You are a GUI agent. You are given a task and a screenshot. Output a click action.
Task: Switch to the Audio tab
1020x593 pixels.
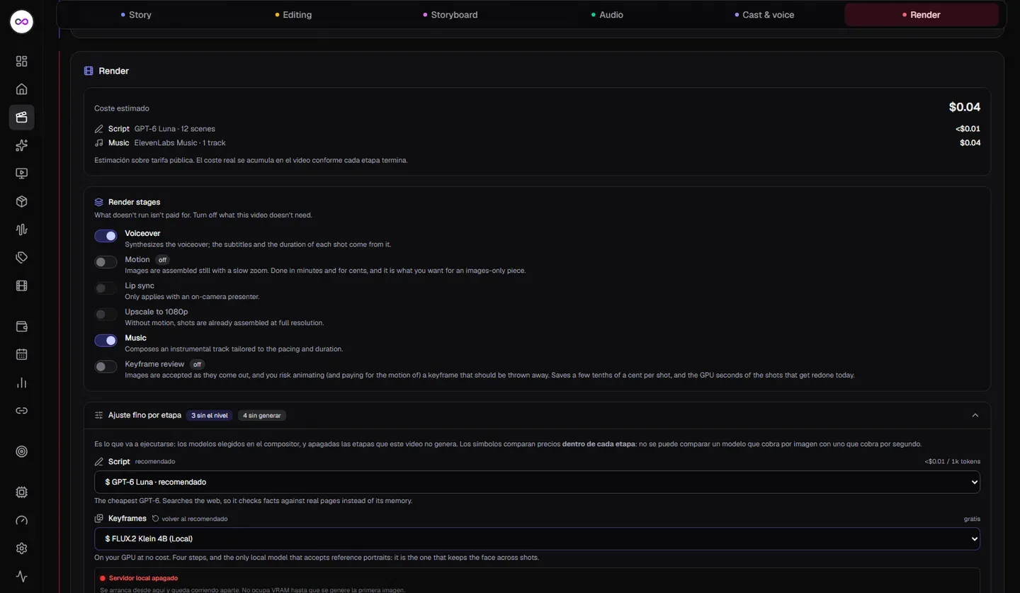pyautogui.click(x=607, y=15)
